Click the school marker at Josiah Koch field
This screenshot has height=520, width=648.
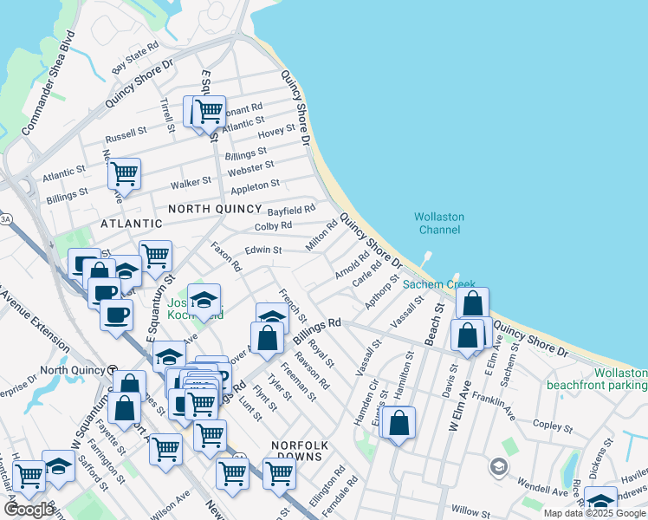204,300
